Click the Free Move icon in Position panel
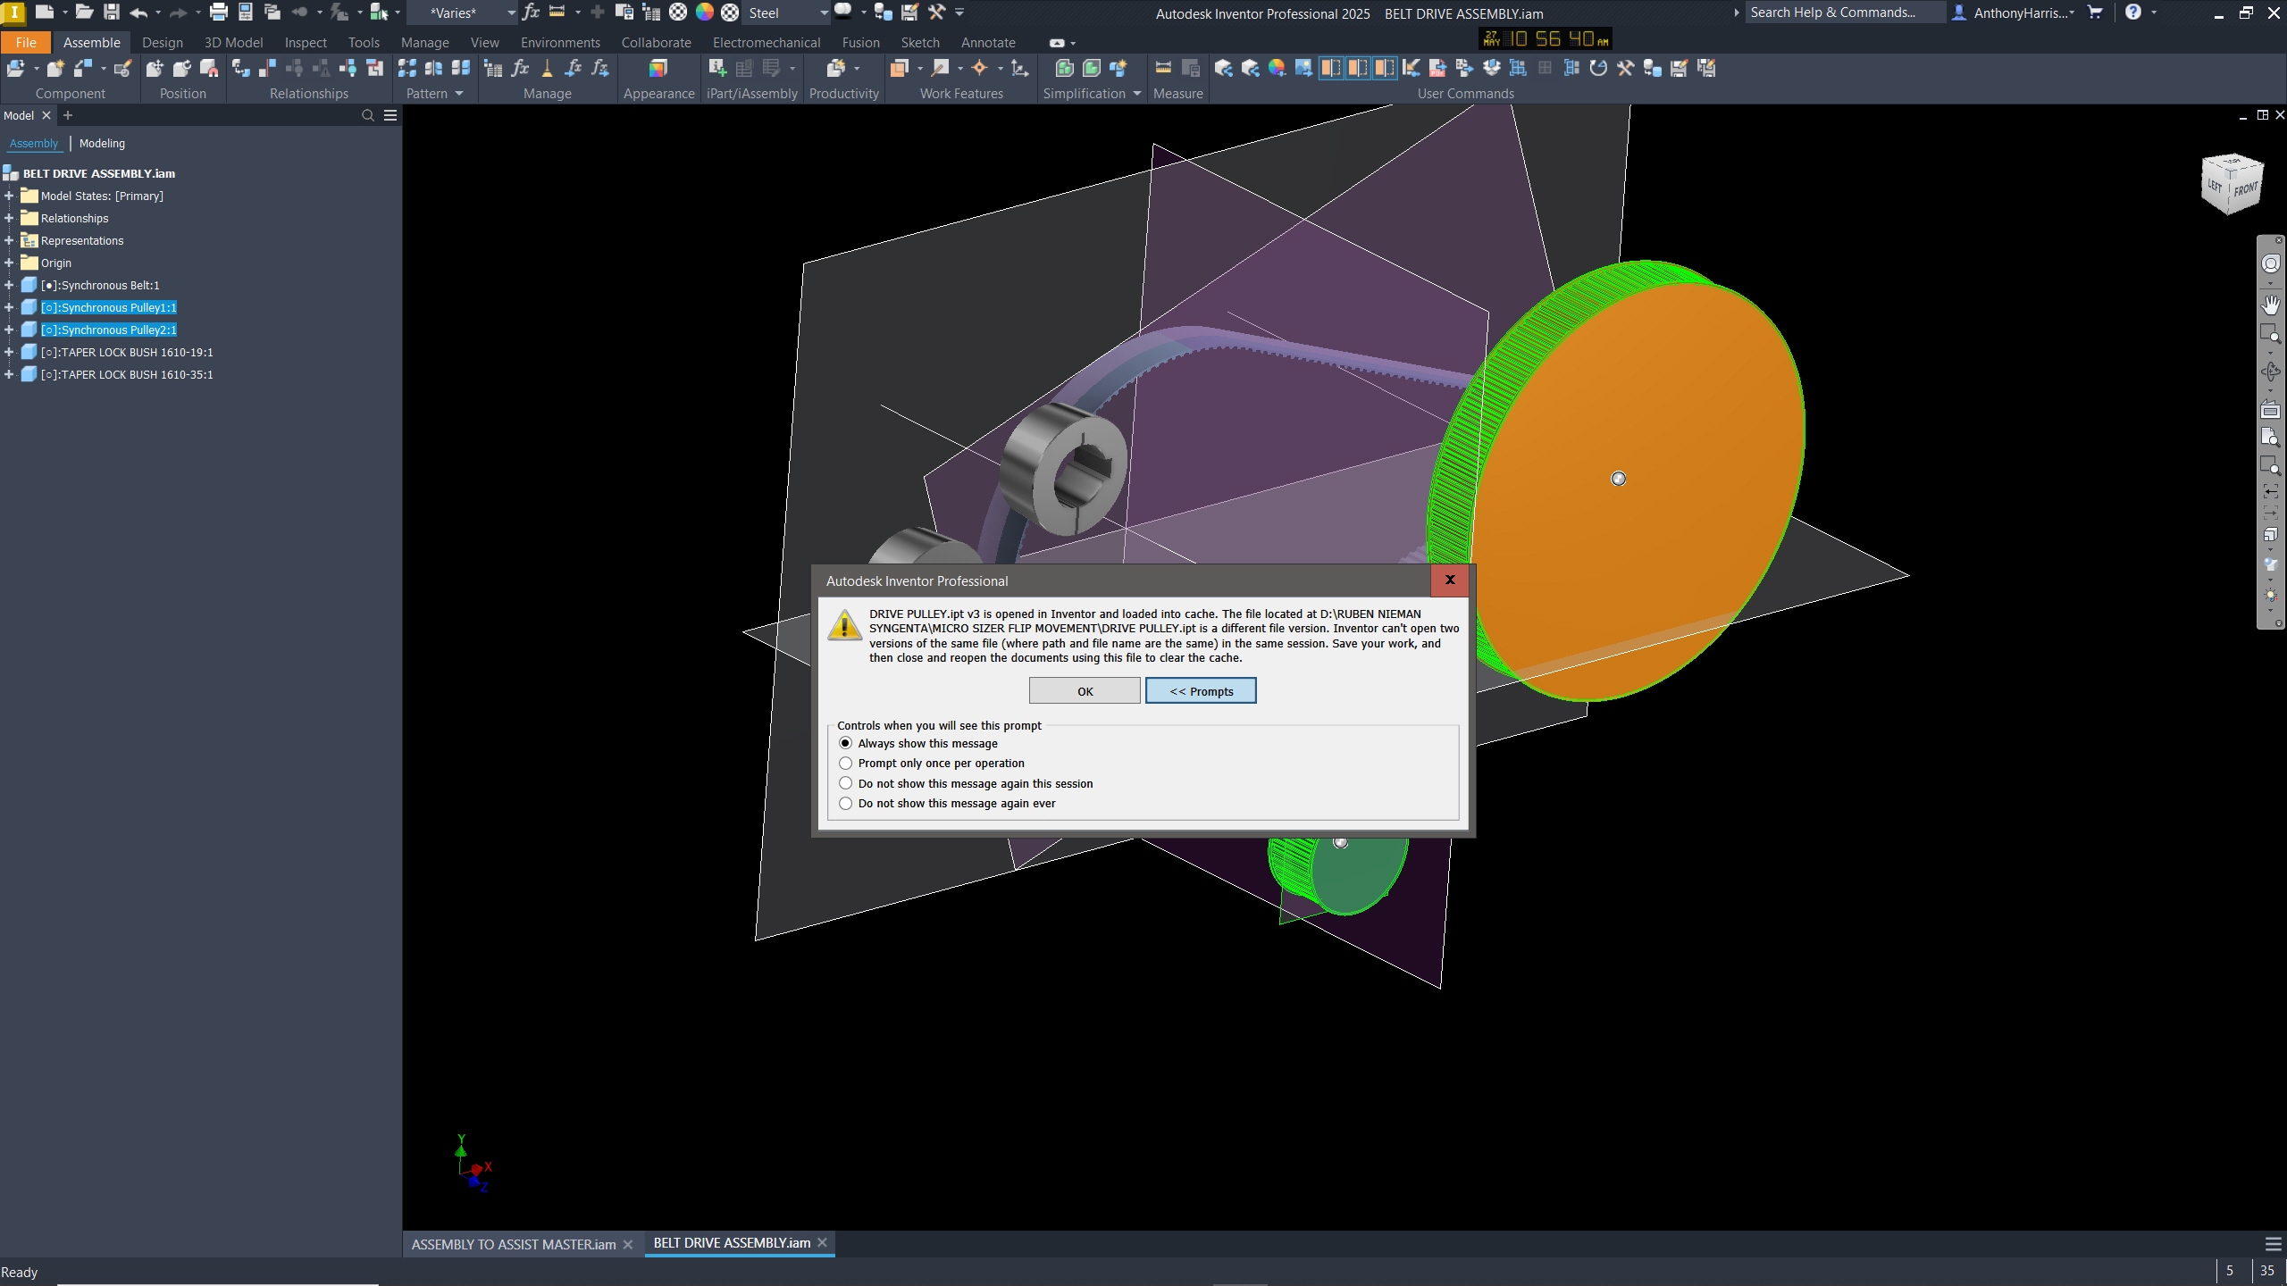The image size is (2287, 1286). (155, 68)
